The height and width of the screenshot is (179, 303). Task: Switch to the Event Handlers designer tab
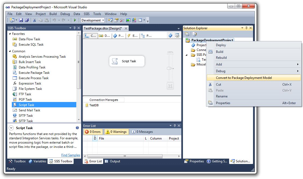132,36
